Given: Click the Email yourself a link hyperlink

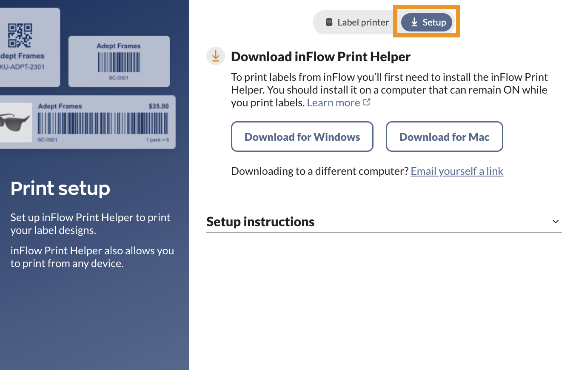Looking at the screenshot, I should click(x=457, y=171).
